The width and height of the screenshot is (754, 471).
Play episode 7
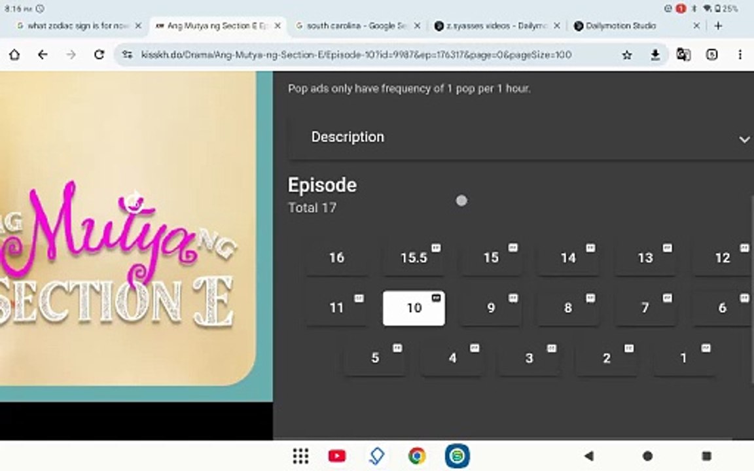pyautogui.click(x=645, y=307)
